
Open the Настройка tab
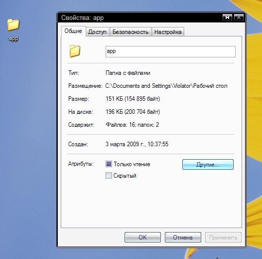[168, 32]
